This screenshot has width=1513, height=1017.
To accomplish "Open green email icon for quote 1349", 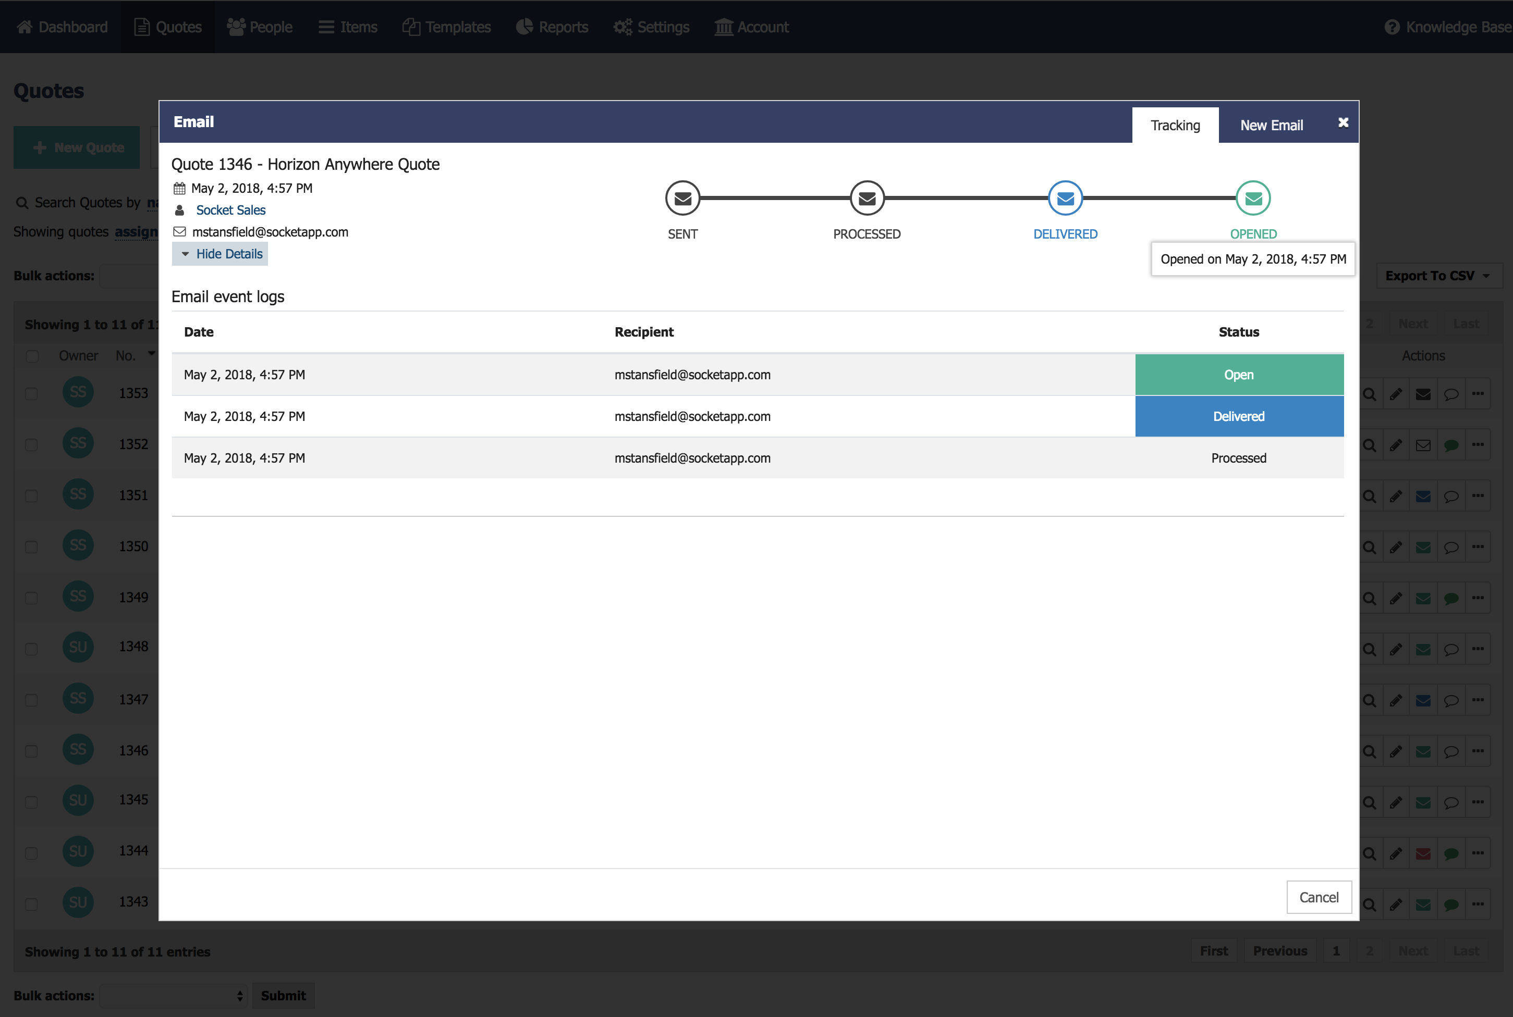I will pyautogui.click(x=1423, y=598).
